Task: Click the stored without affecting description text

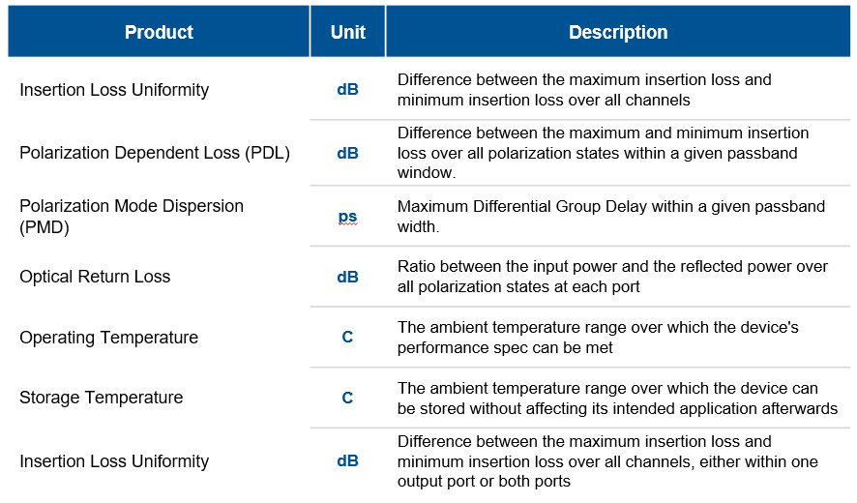Action: tap(618, 398)
